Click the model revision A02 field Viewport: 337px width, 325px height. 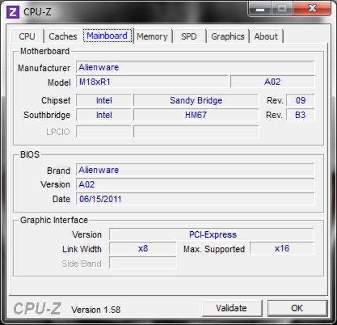pos(273,82)
